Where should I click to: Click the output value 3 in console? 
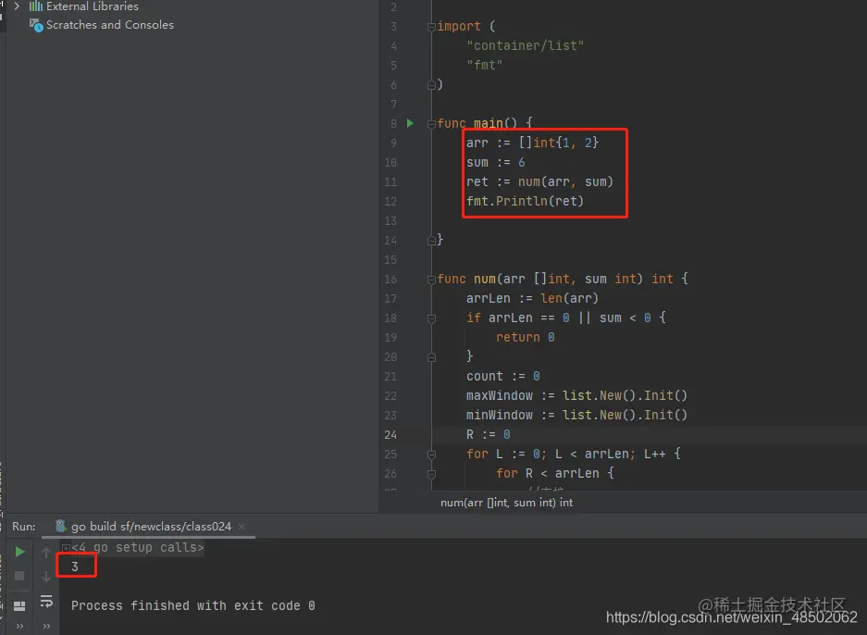tap(75, 567)
